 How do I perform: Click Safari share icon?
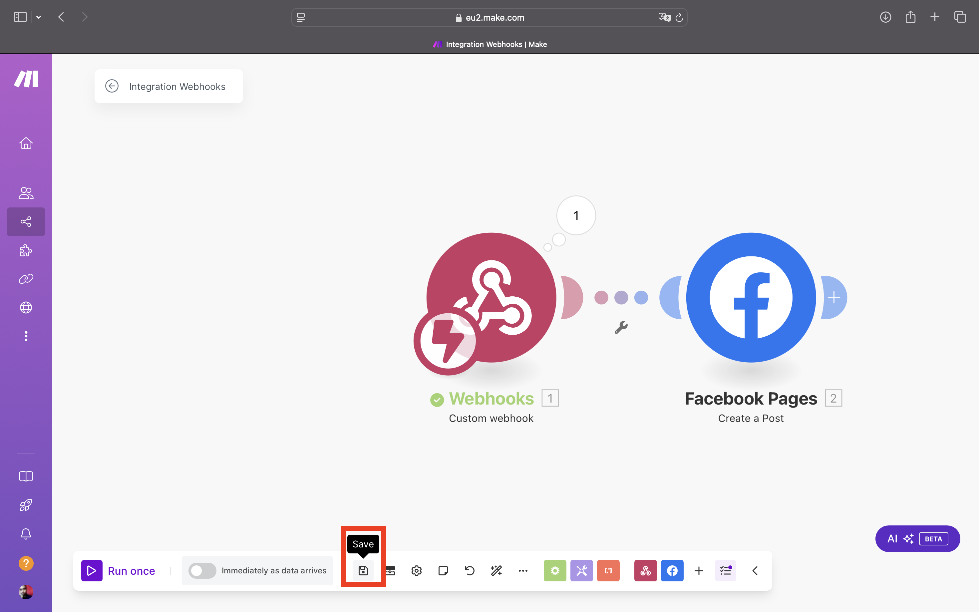coord(910,17)
